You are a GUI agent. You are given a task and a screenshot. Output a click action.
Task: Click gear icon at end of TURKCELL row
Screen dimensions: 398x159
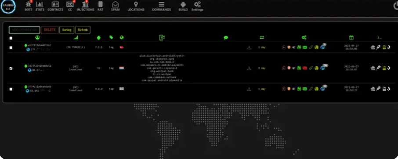tap(389, 47)
